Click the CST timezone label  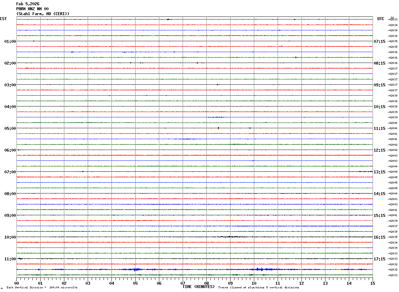pos(3,19)
